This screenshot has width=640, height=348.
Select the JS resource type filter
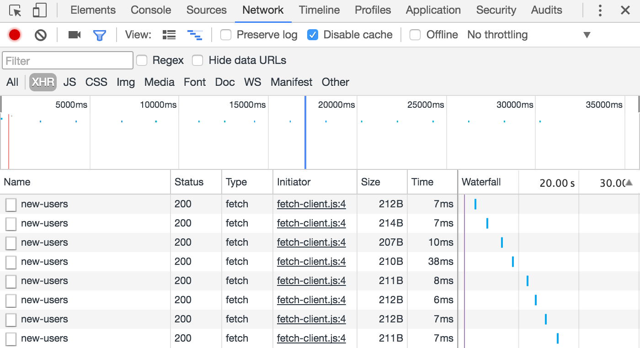(x=69, y=82)
